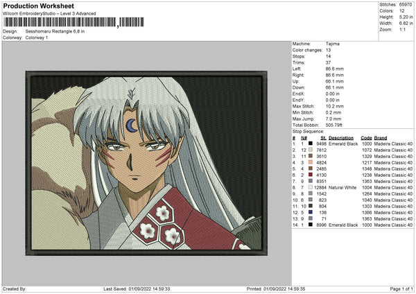
Task: Click thread code 1072
Action: 367,150
